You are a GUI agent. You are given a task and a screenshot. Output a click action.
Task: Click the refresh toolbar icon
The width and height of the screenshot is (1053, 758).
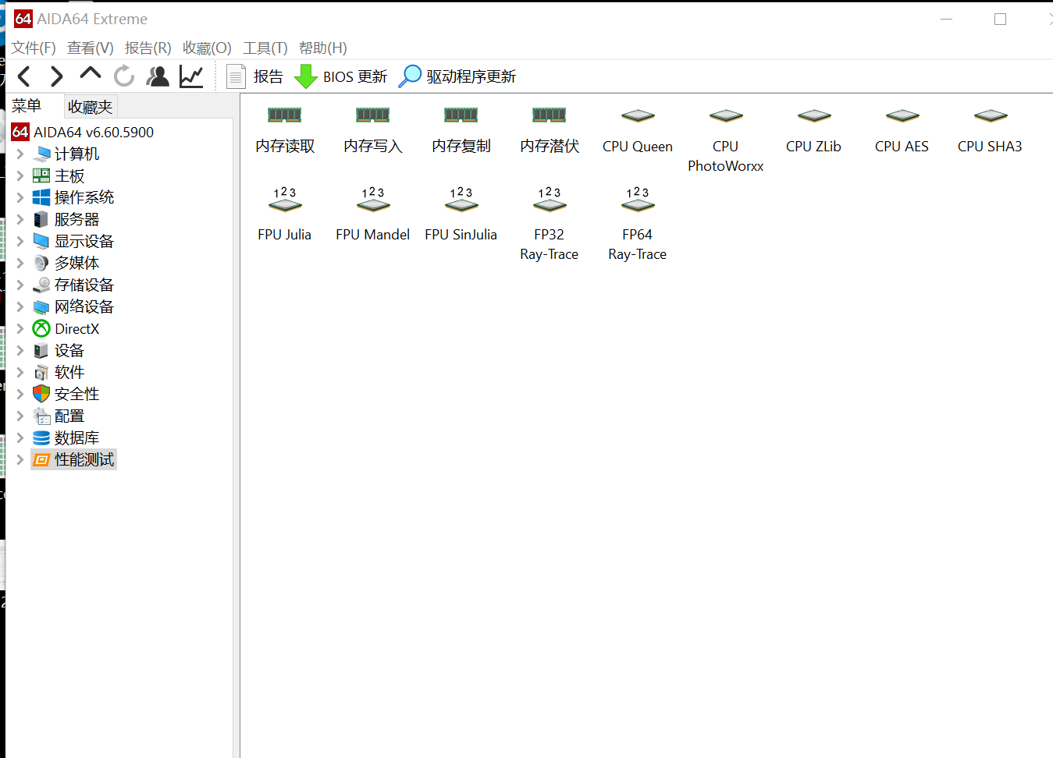tap(124, 76)
